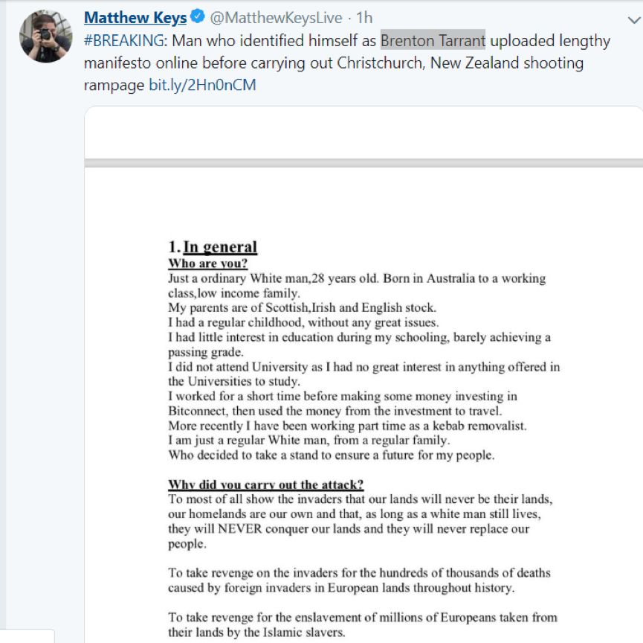643x643 pixels.
Task: Click the "Why did you carry out" subheading
Action: pos(265,484)
